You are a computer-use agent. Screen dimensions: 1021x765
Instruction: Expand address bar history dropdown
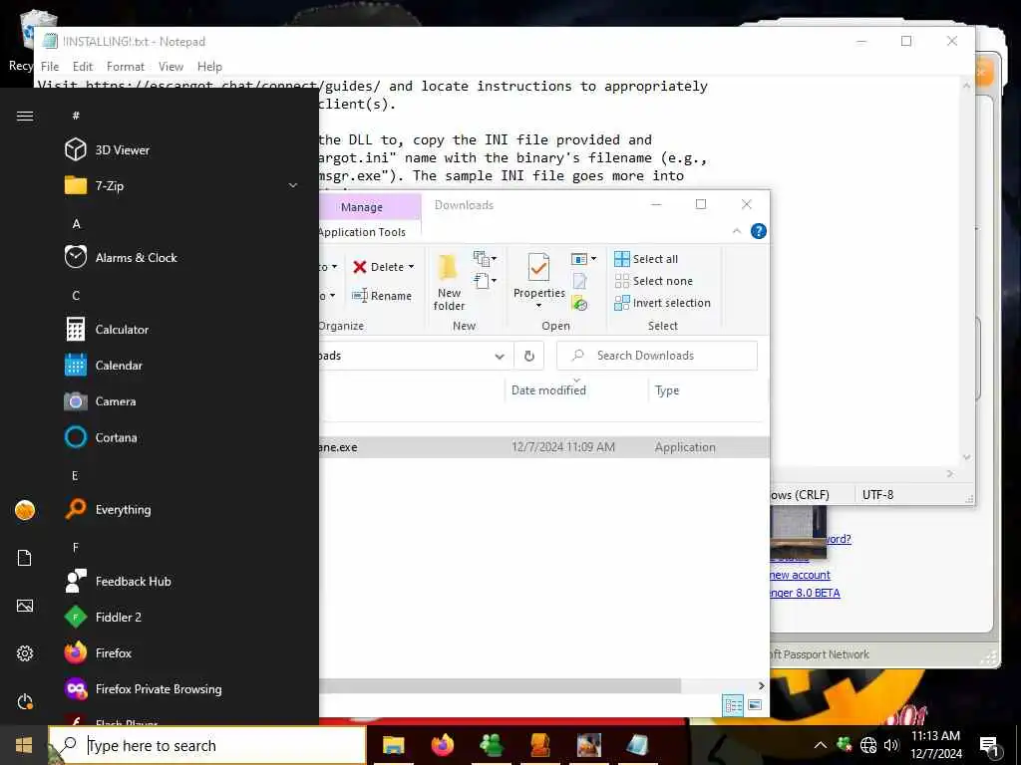(x=500, y=356)
